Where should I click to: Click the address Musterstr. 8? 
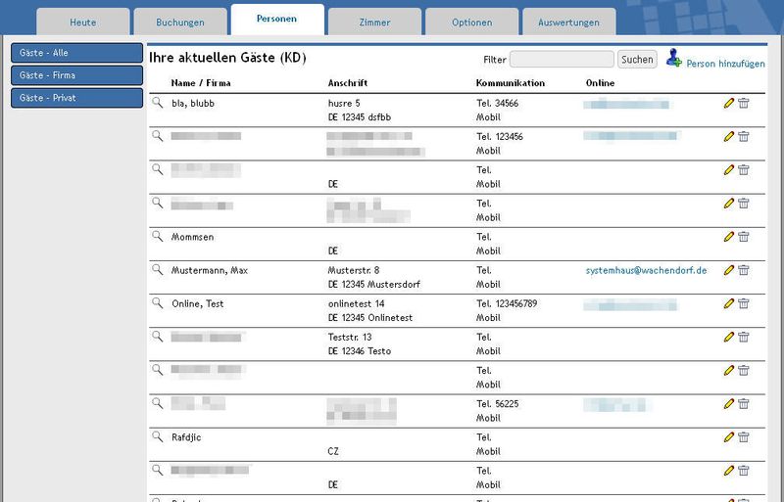coord(354,270)
